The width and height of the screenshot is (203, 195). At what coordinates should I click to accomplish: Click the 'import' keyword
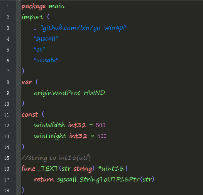pyautogui.click(x=32, y=17)
